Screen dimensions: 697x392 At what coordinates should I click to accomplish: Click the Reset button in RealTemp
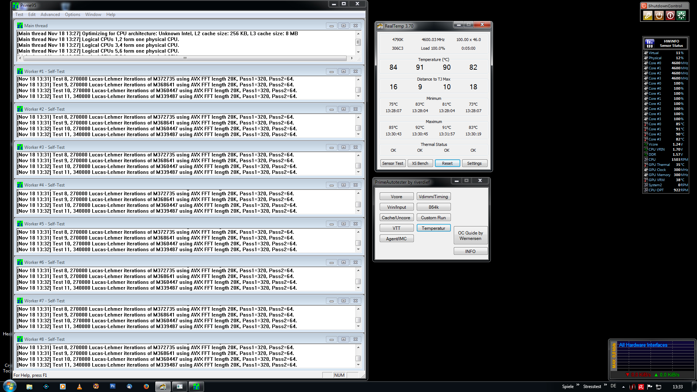click(x=447, y=163)
